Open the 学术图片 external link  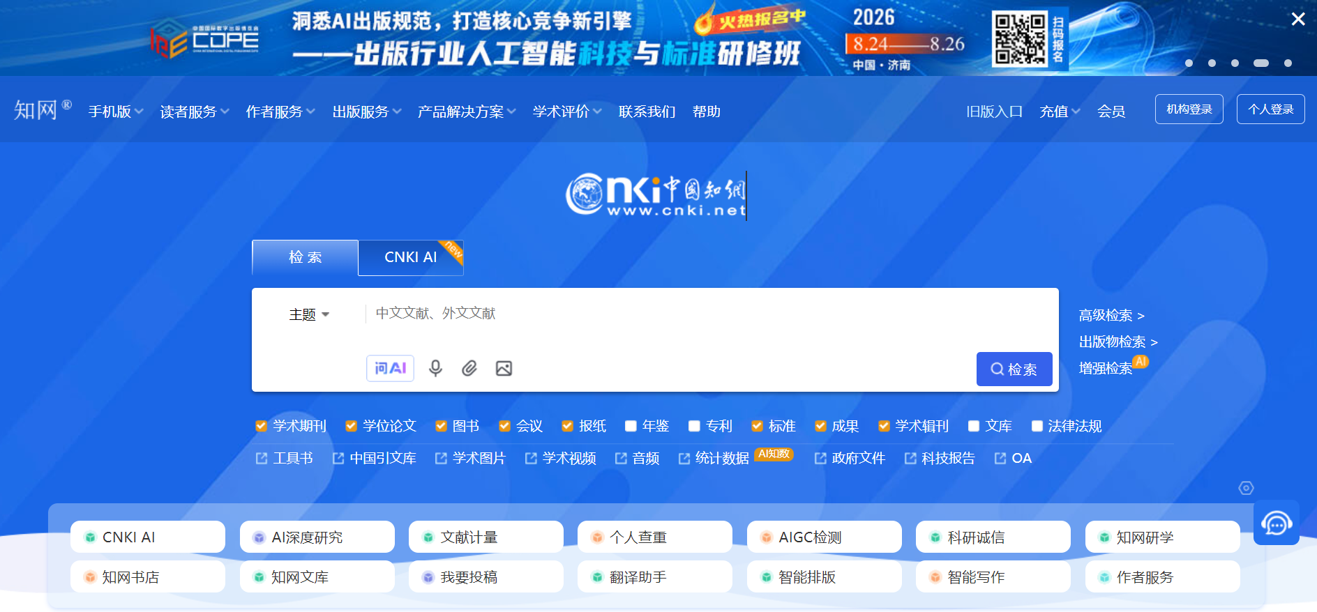coord(471,458)
